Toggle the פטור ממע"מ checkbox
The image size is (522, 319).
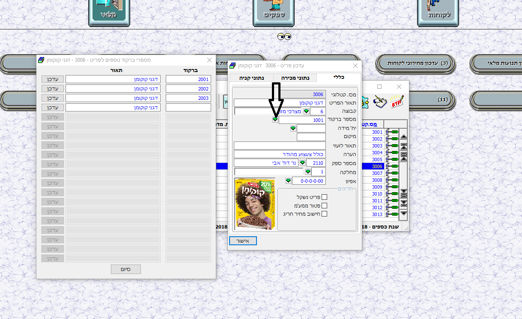[324, 205]
